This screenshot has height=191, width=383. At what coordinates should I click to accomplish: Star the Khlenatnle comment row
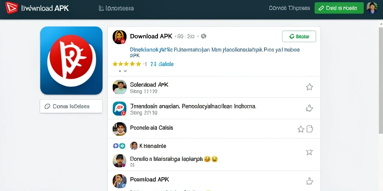click(x=309, y=152)
